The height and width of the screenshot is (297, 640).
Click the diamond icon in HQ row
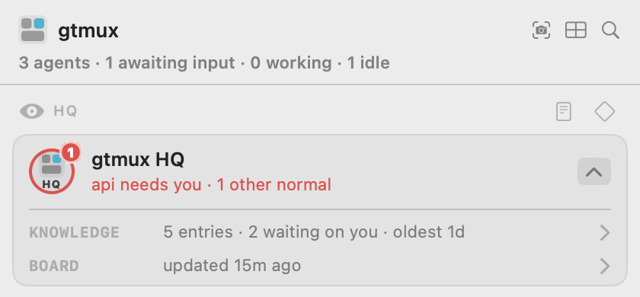[604, 111]
